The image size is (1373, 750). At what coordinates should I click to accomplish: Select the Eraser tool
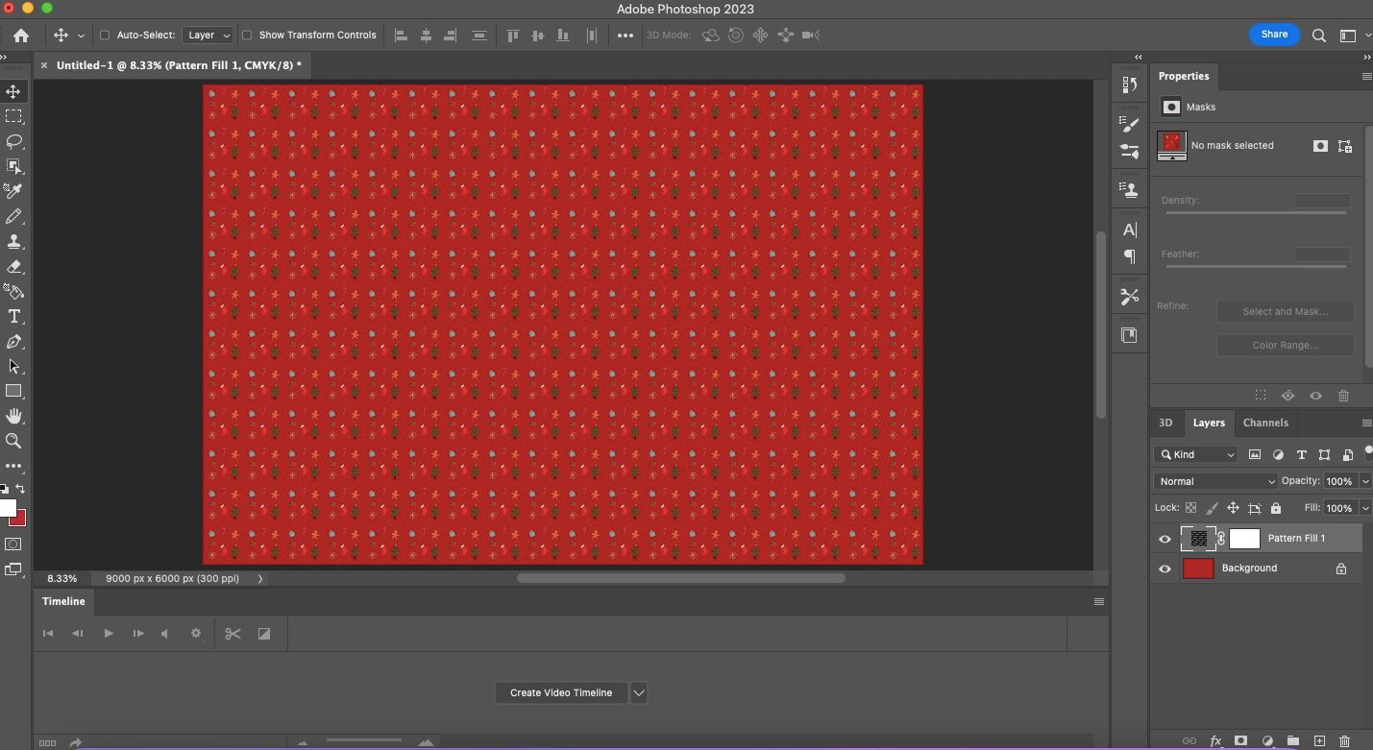(13, 267)
